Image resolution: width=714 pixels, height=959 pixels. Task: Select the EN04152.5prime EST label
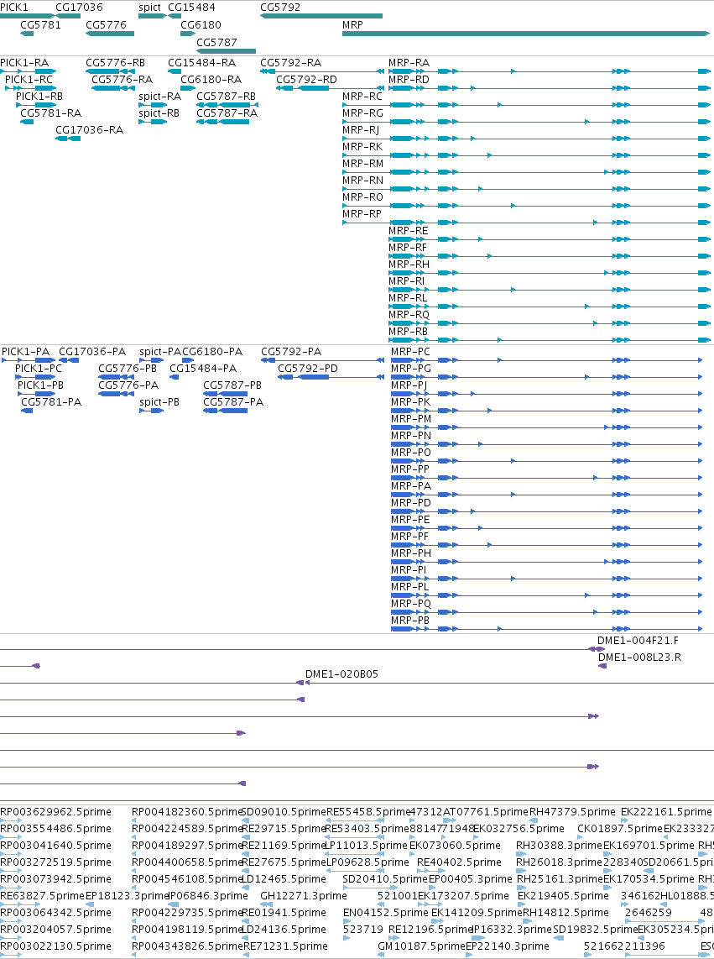[386, 913]
